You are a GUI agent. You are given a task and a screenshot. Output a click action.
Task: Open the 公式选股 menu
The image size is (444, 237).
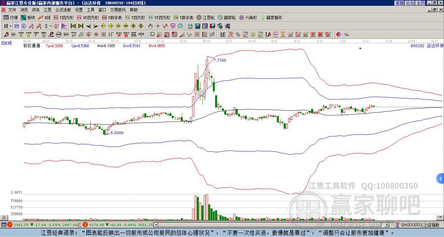tap(63, 10)
